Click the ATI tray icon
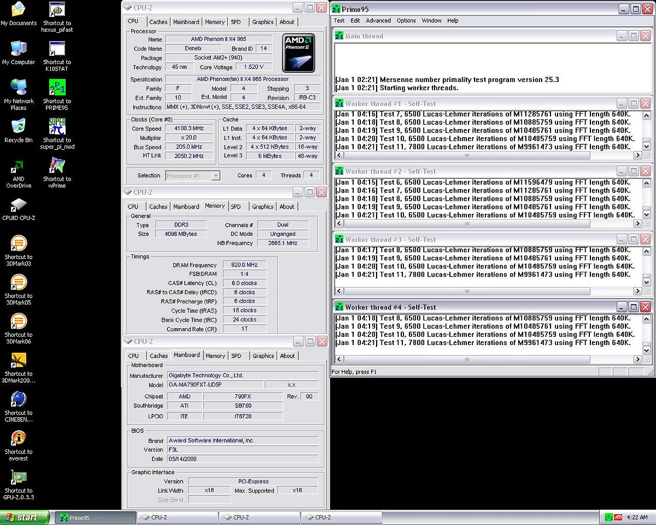 pyautogui.click(x=618, y=517)
